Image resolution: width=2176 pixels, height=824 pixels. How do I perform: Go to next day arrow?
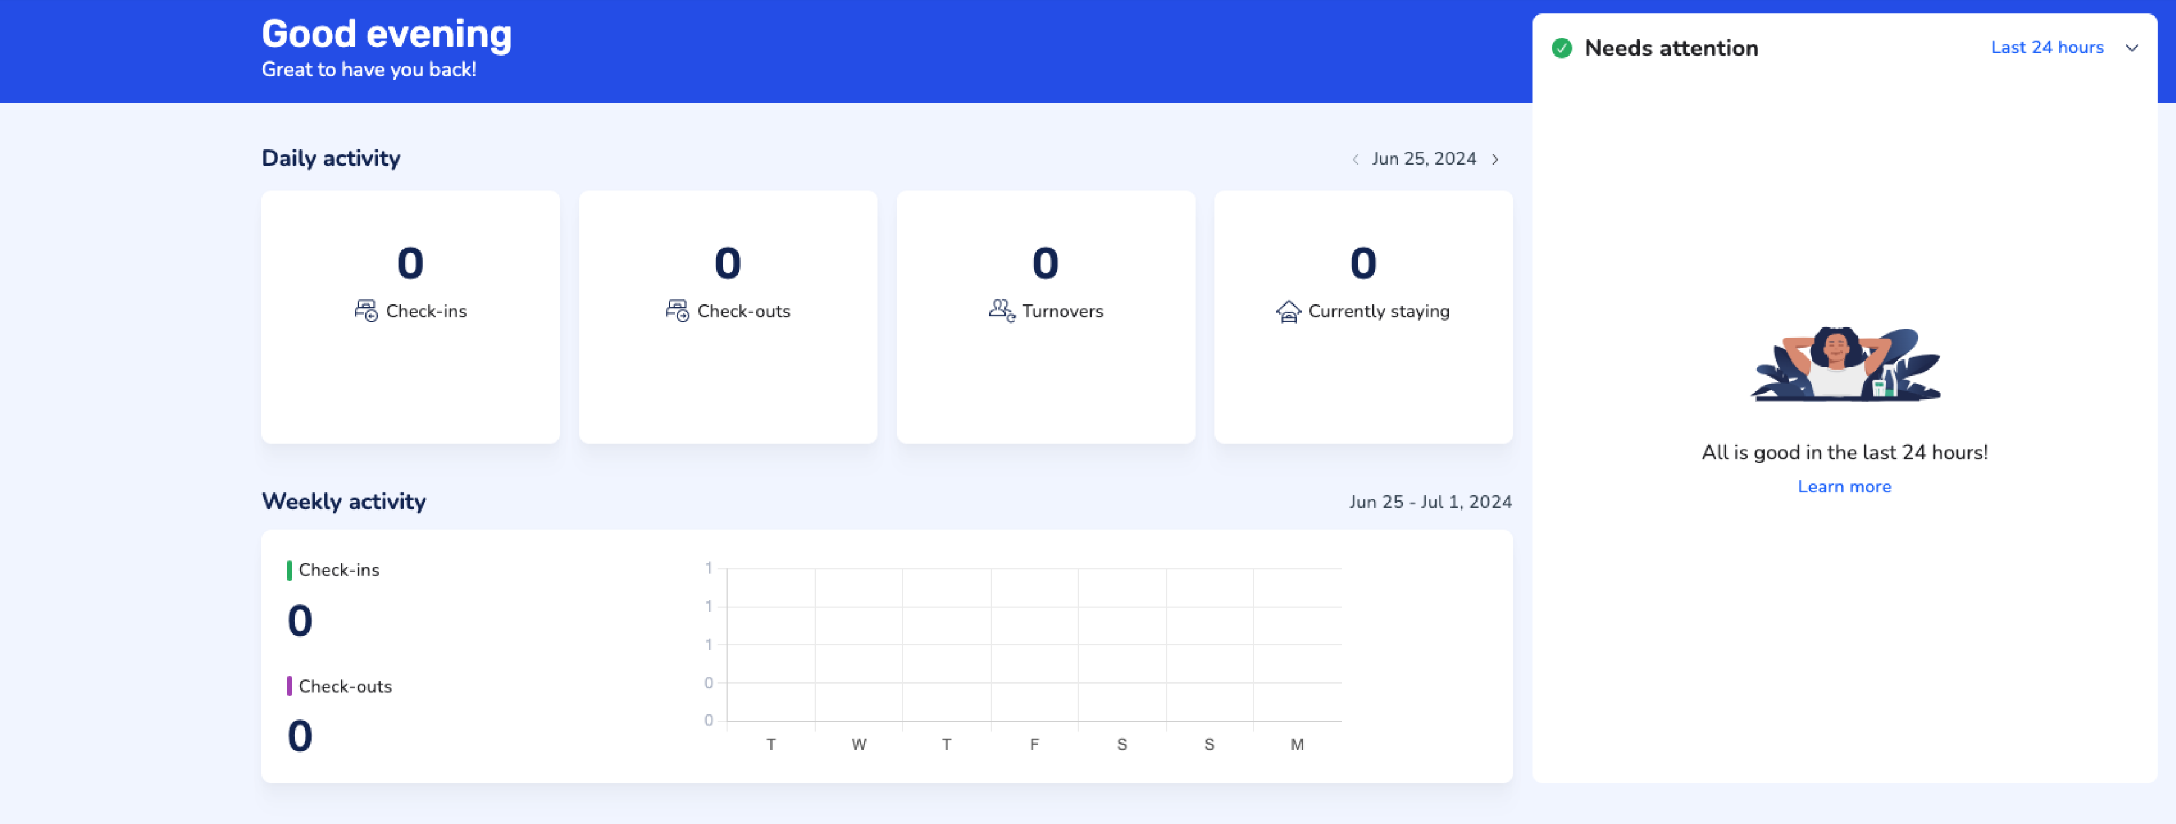click(1495, 160)
